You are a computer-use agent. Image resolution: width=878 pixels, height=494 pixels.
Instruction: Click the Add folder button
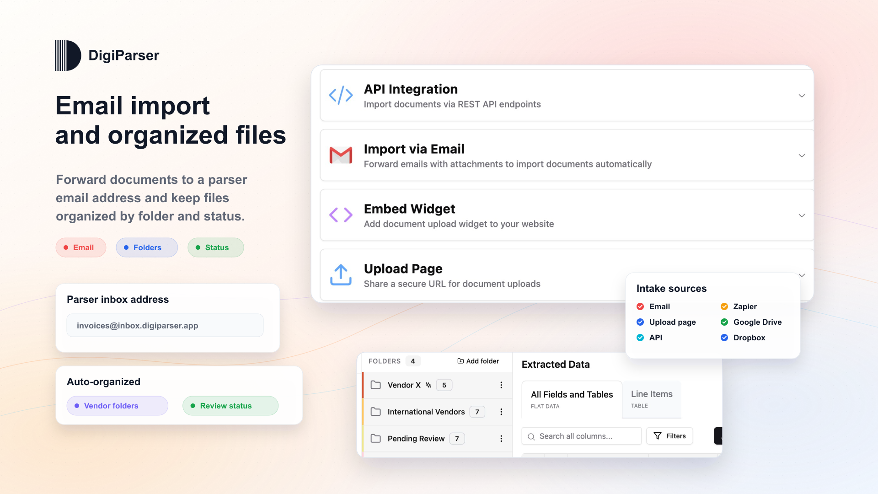tap(478, 361)
